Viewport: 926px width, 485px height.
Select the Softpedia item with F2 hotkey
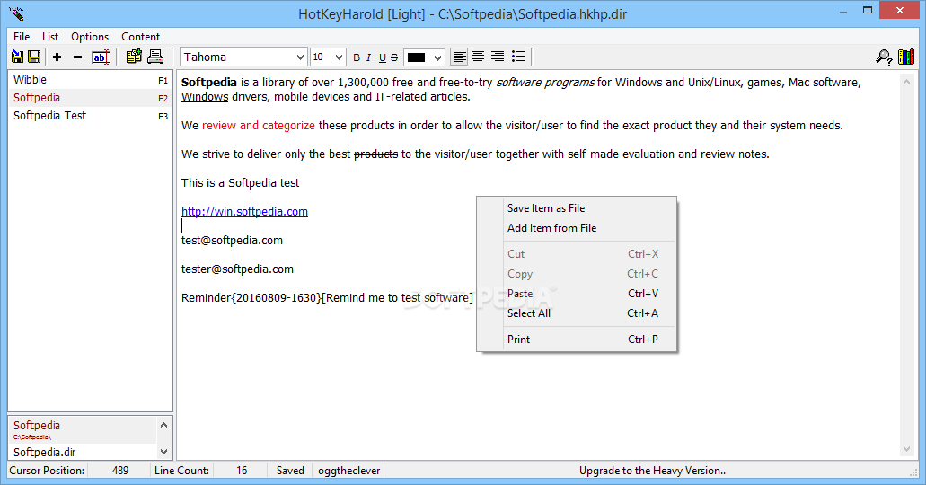point(91,98)
